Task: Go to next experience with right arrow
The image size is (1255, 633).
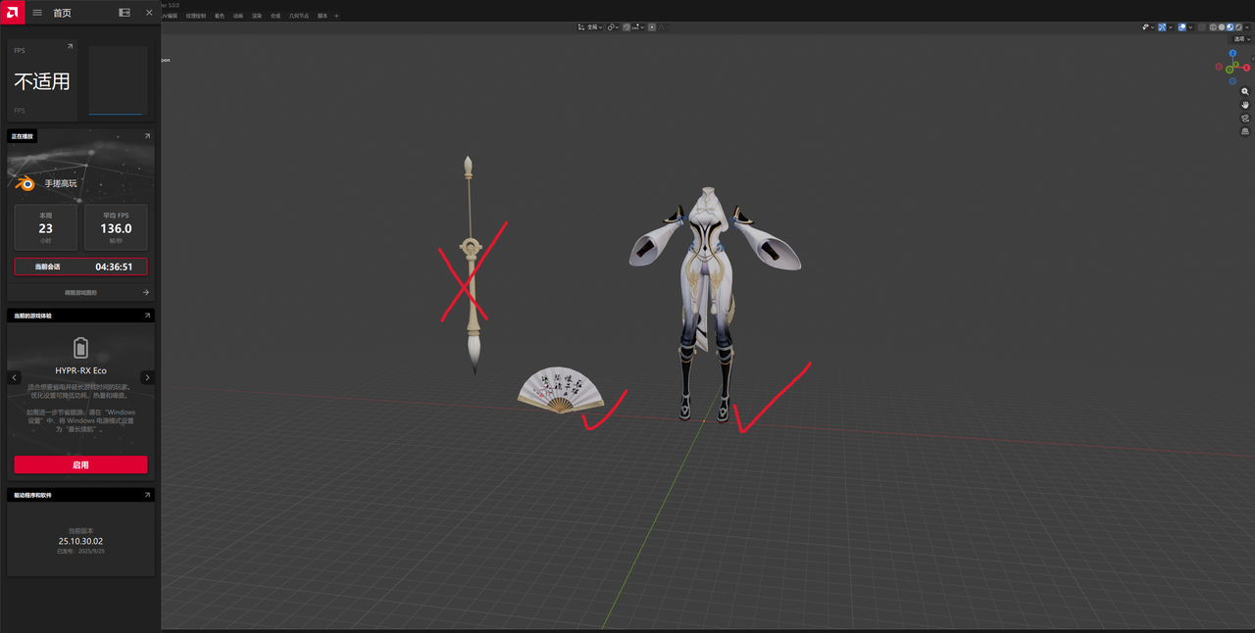Action: pyautogui.click(x=147, y=377)
